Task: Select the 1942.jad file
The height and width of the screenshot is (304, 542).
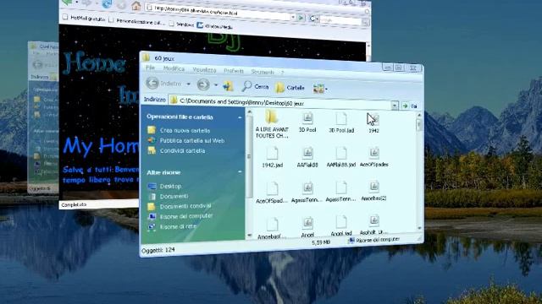Action: tap(272, 157)
